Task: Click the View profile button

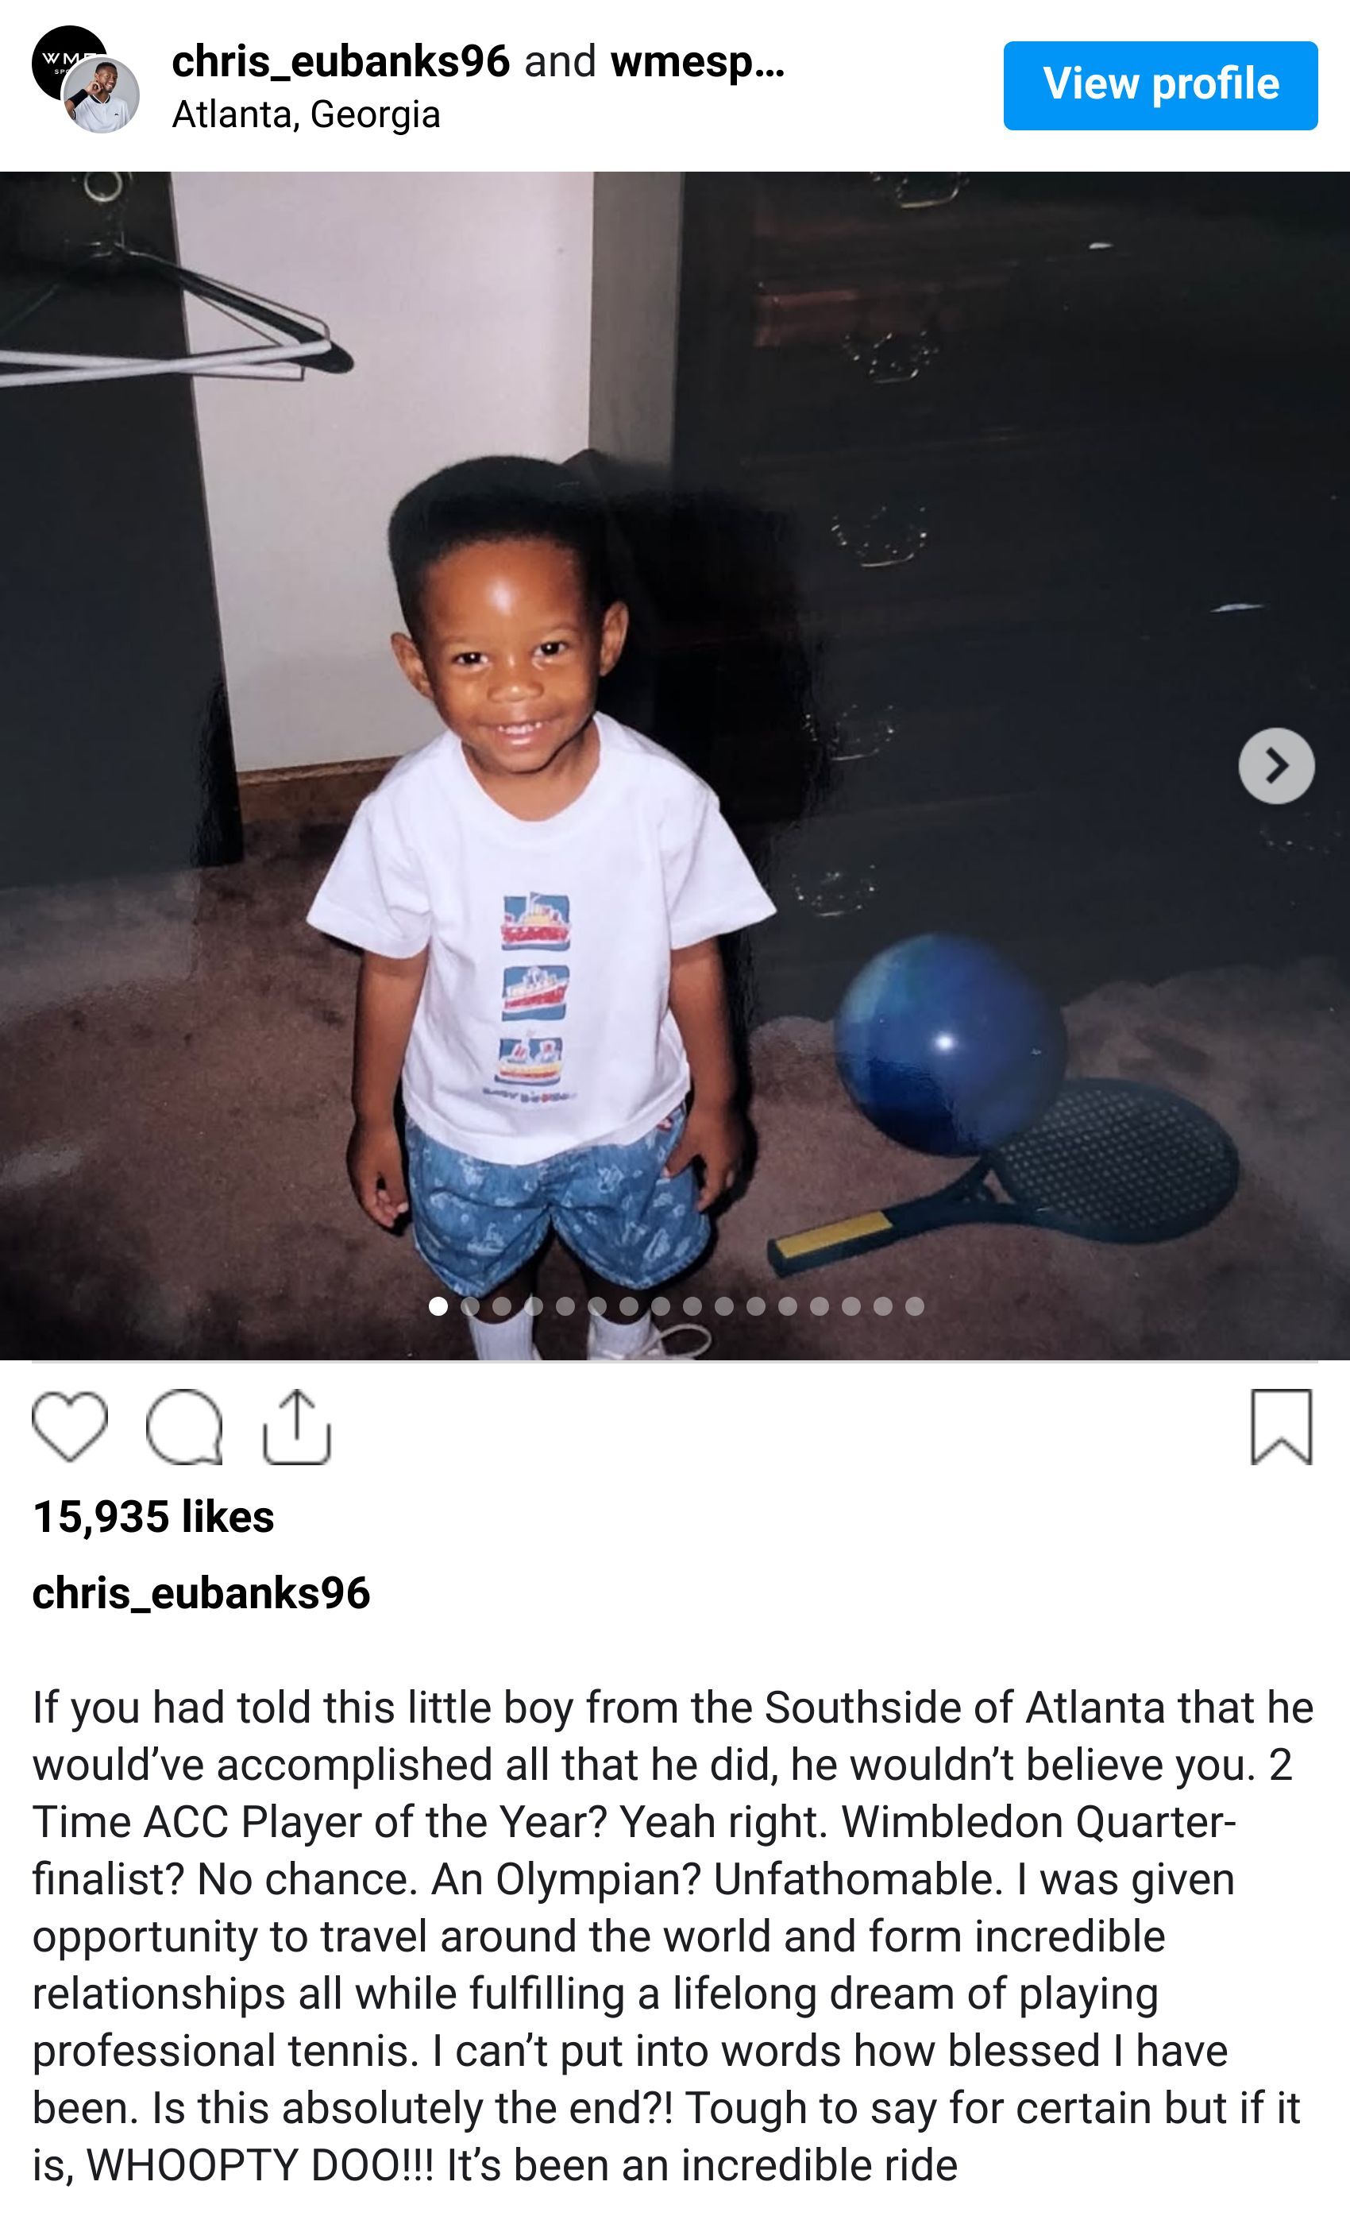Action: (x=1160, y=85)
